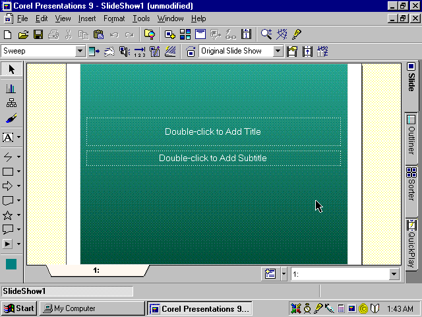Expand the Star shapes dropdown arrow
Screen dimensions: 422x317
coord(18,215)
